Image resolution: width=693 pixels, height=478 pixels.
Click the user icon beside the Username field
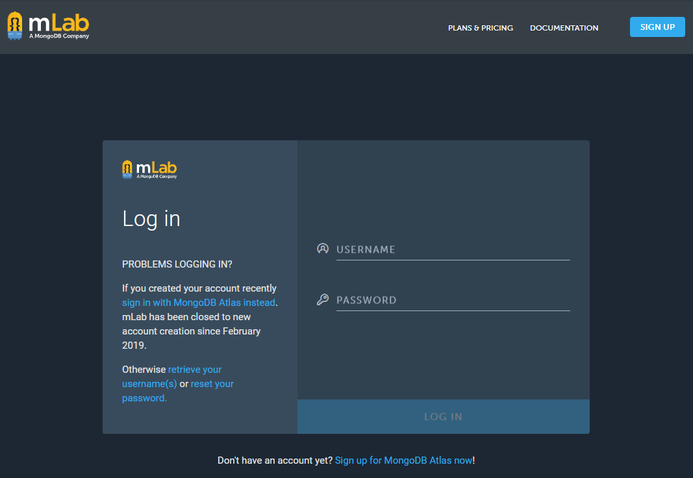[x=323, y=249]
